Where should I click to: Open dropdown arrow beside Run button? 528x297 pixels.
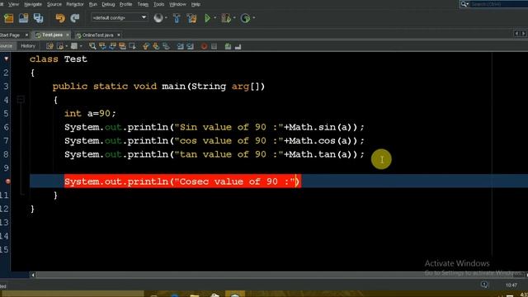pyautogui.click(x=215, y=18)
